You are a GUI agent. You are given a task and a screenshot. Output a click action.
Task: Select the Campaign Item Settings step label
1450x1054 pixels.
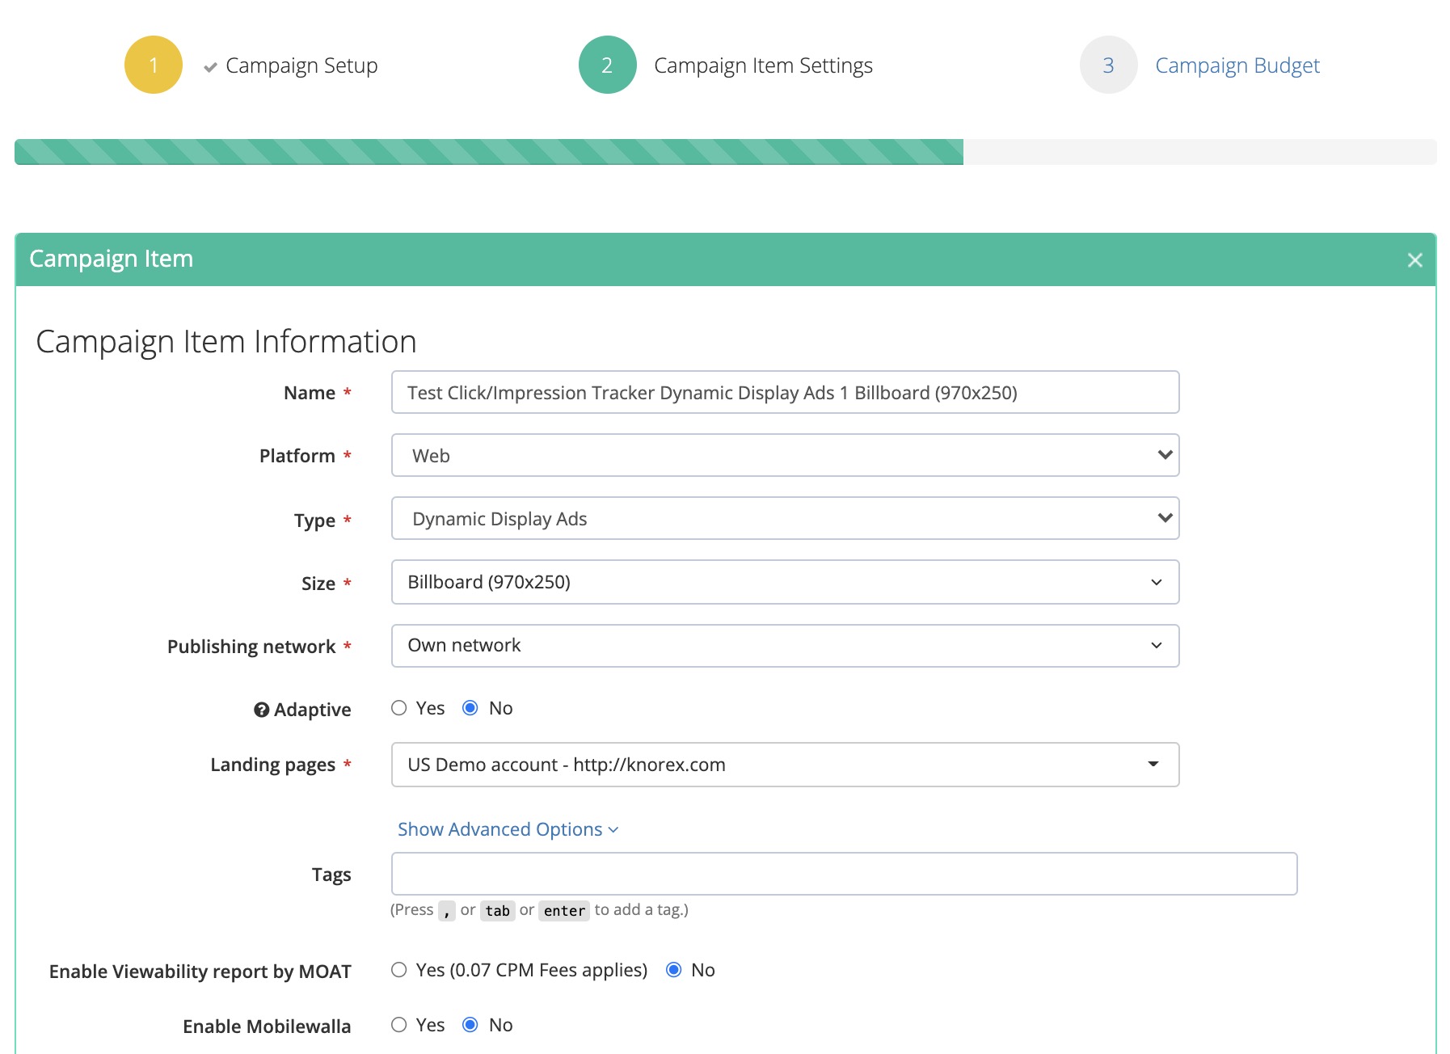coord(763,65)
